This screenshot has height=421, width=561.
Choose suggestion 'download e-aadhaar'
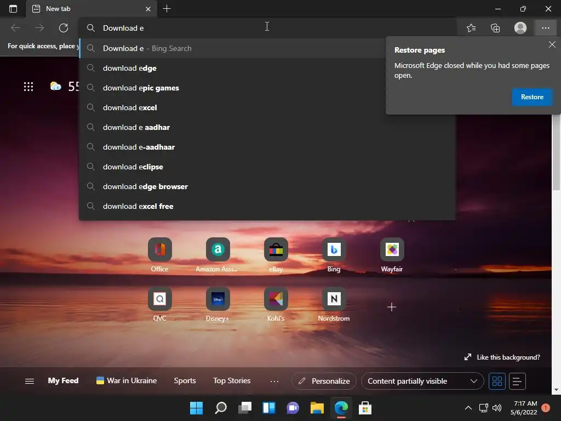pos(267,147)
